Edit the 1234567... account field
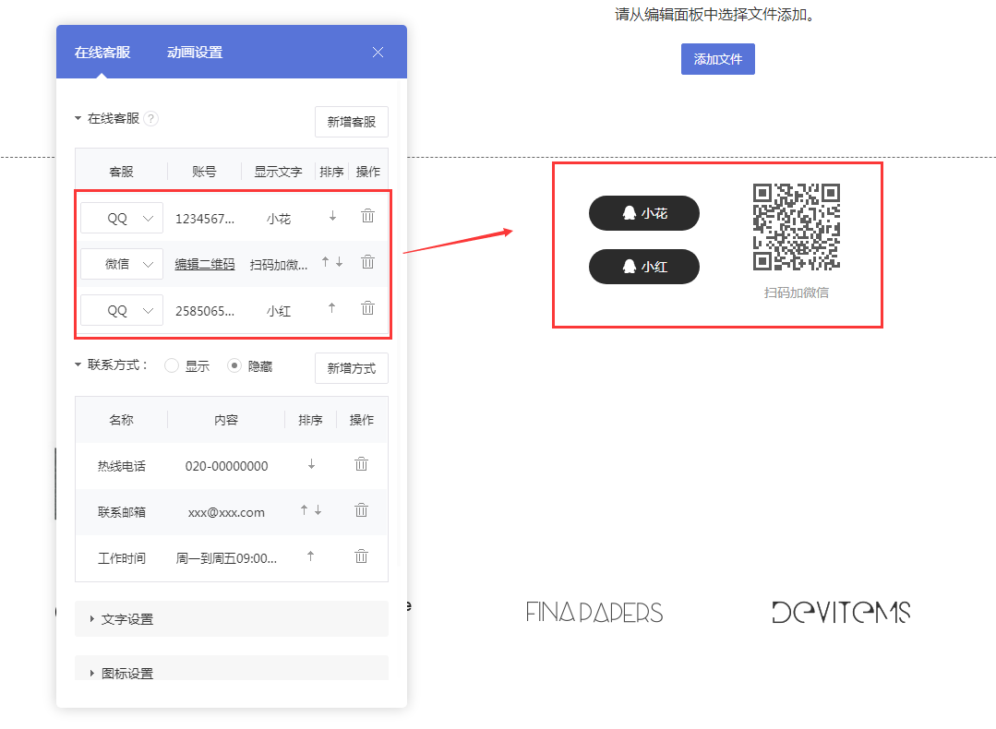The height and width of the screenshot is (729, 996). [x=205, y=219]
